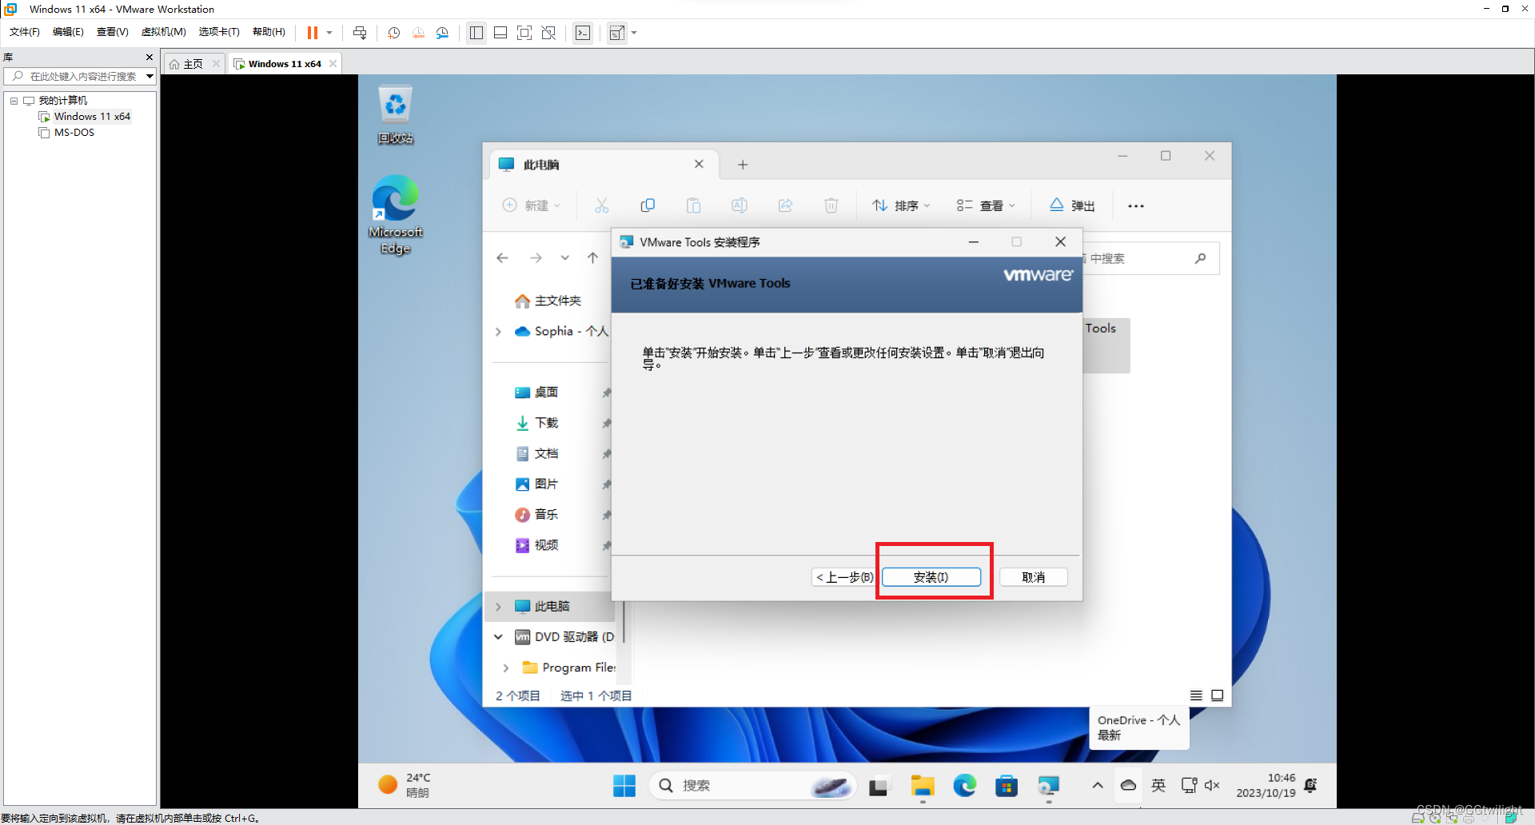Cancel the VMware Tools installer
This screenshot has height=825, width=1535.
point(1033,576)
